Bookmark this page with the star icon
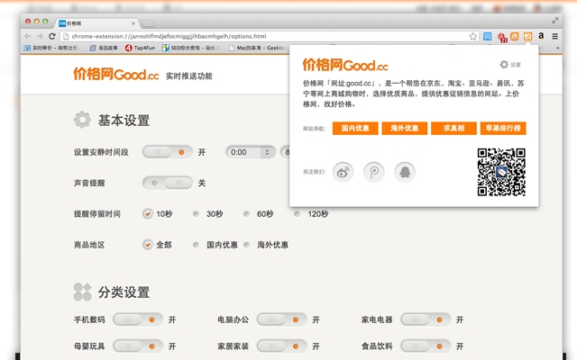This screenshot has width=577, height=360. coord(472,36)
